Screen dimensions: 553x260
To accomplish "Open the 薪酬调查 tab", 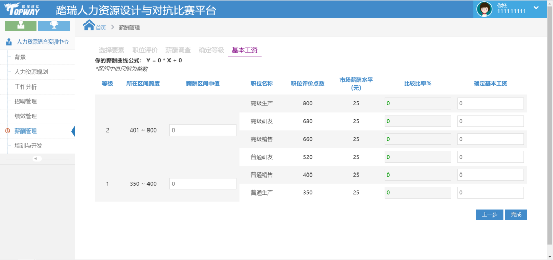I will point(178,50).
